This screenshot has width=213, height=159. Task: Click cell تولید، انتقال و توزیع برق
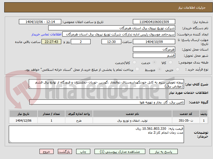[132, 121]
